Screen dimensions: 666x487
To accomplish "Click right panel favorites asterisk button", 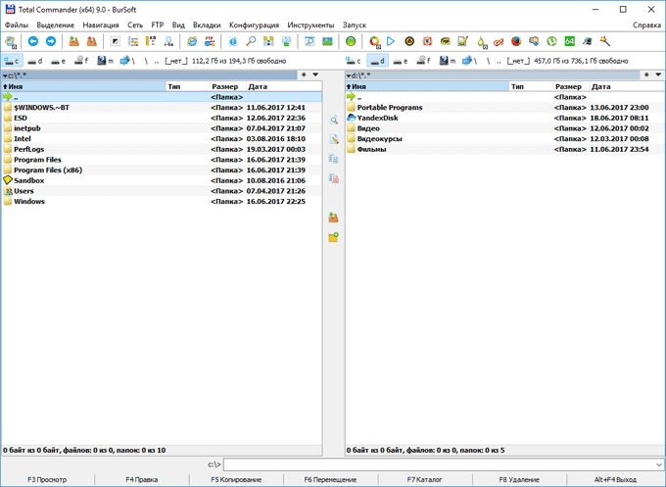I will (646, 74).
